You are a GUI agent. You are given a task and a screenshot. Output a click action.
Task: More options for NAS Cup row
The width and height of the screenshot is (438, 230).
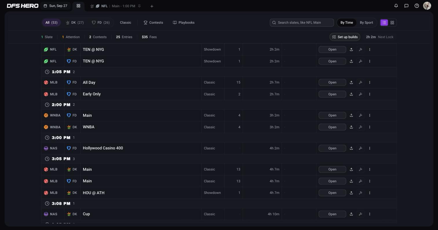[x=370, y=214]
